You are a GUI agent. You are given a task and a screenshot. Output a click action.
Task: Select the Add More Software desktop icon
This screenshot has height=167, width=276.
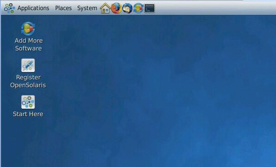28,28
